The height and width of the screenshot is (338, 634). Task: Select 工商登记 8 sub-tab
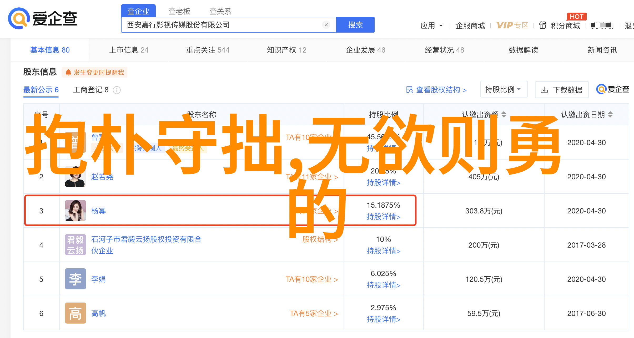pos(91,90)
